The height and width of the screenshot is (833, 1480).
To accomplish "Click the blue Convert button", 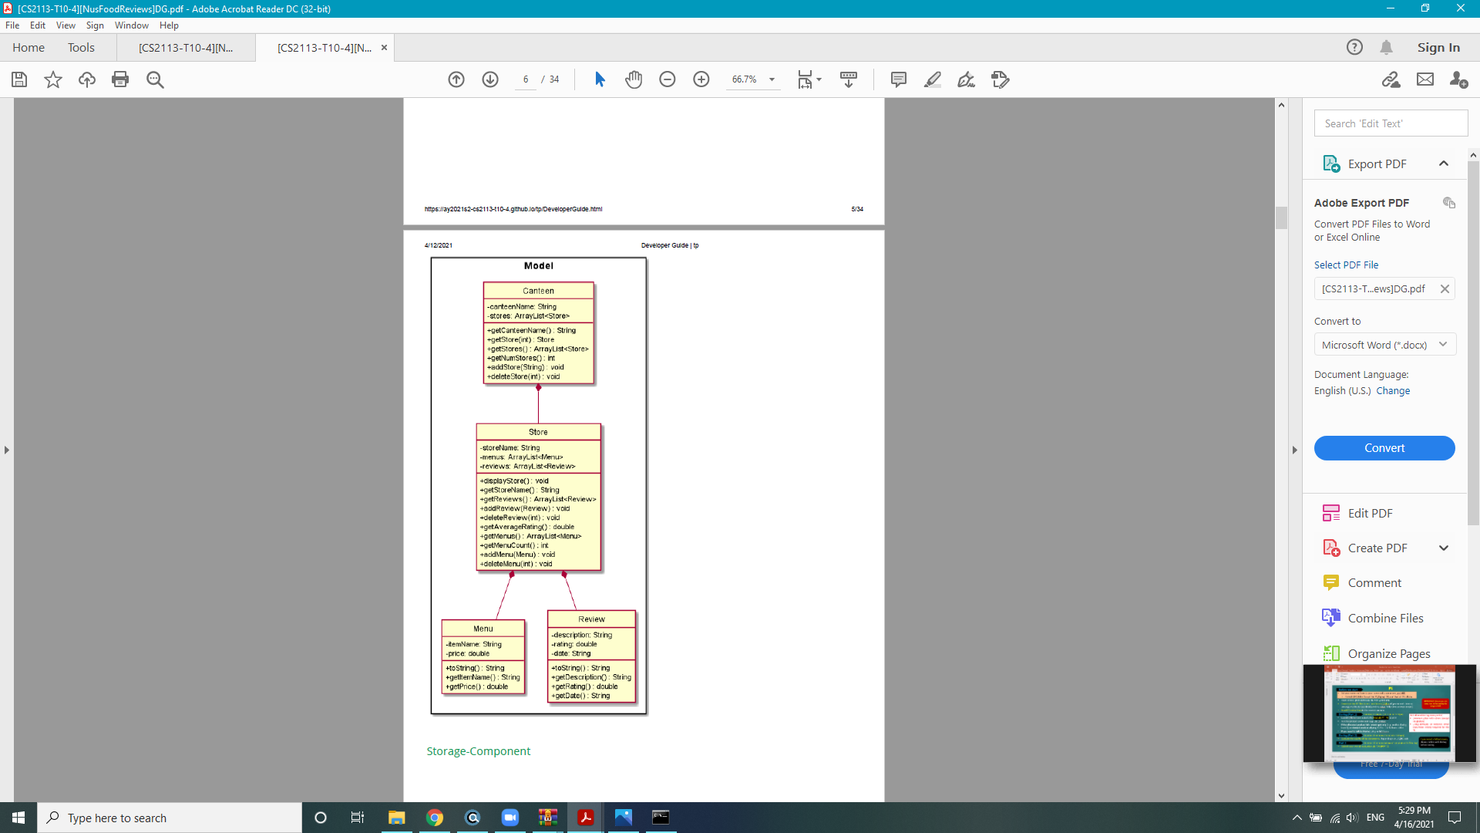I will tap(1384, 448).
